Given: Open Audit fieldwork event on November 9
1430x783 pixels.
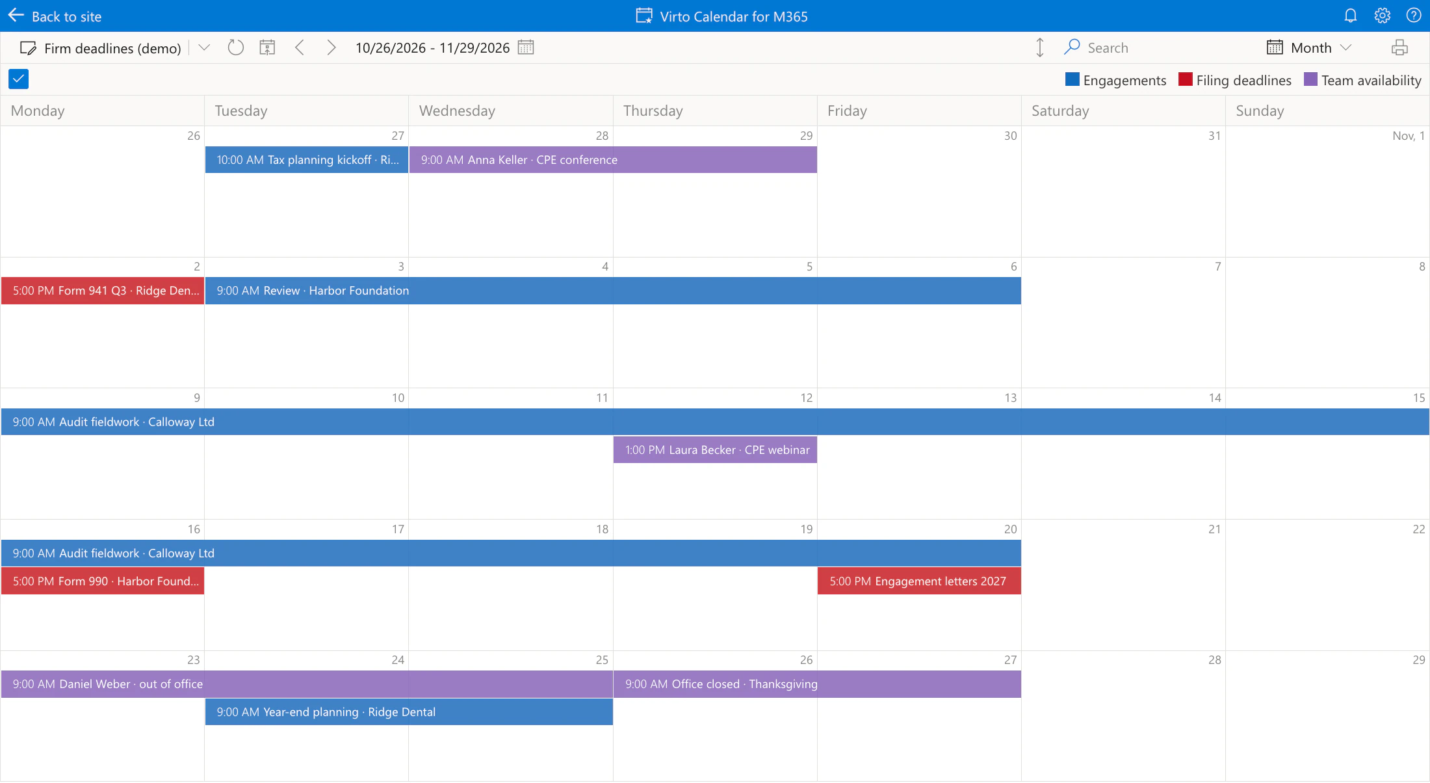Looking at the screenshot, I should pos(715,422).
